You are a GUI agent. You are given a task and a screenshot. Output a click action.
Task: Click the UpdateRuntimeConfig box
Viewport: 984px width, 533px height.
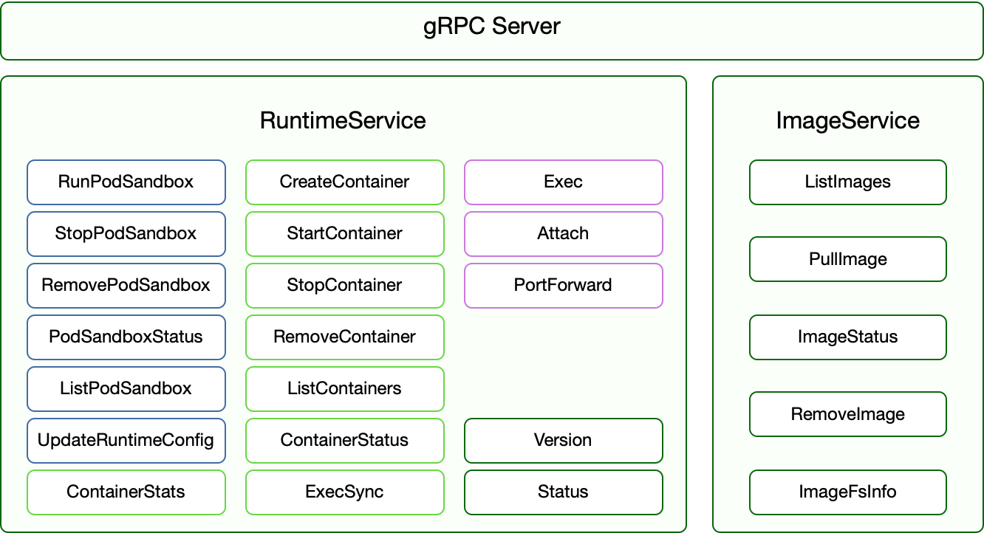[126, 441]
